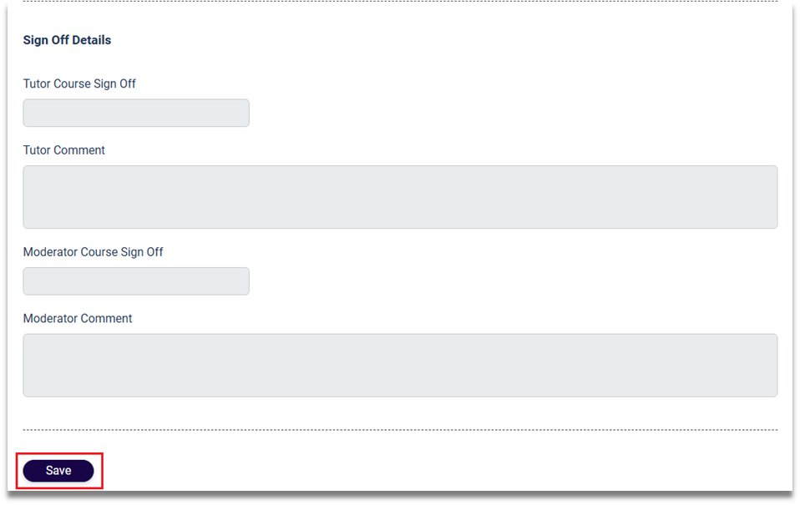Screen dimensions: 800x505
Task: Focus the Tutor Course Sign Off field
Action: [136, 114]
